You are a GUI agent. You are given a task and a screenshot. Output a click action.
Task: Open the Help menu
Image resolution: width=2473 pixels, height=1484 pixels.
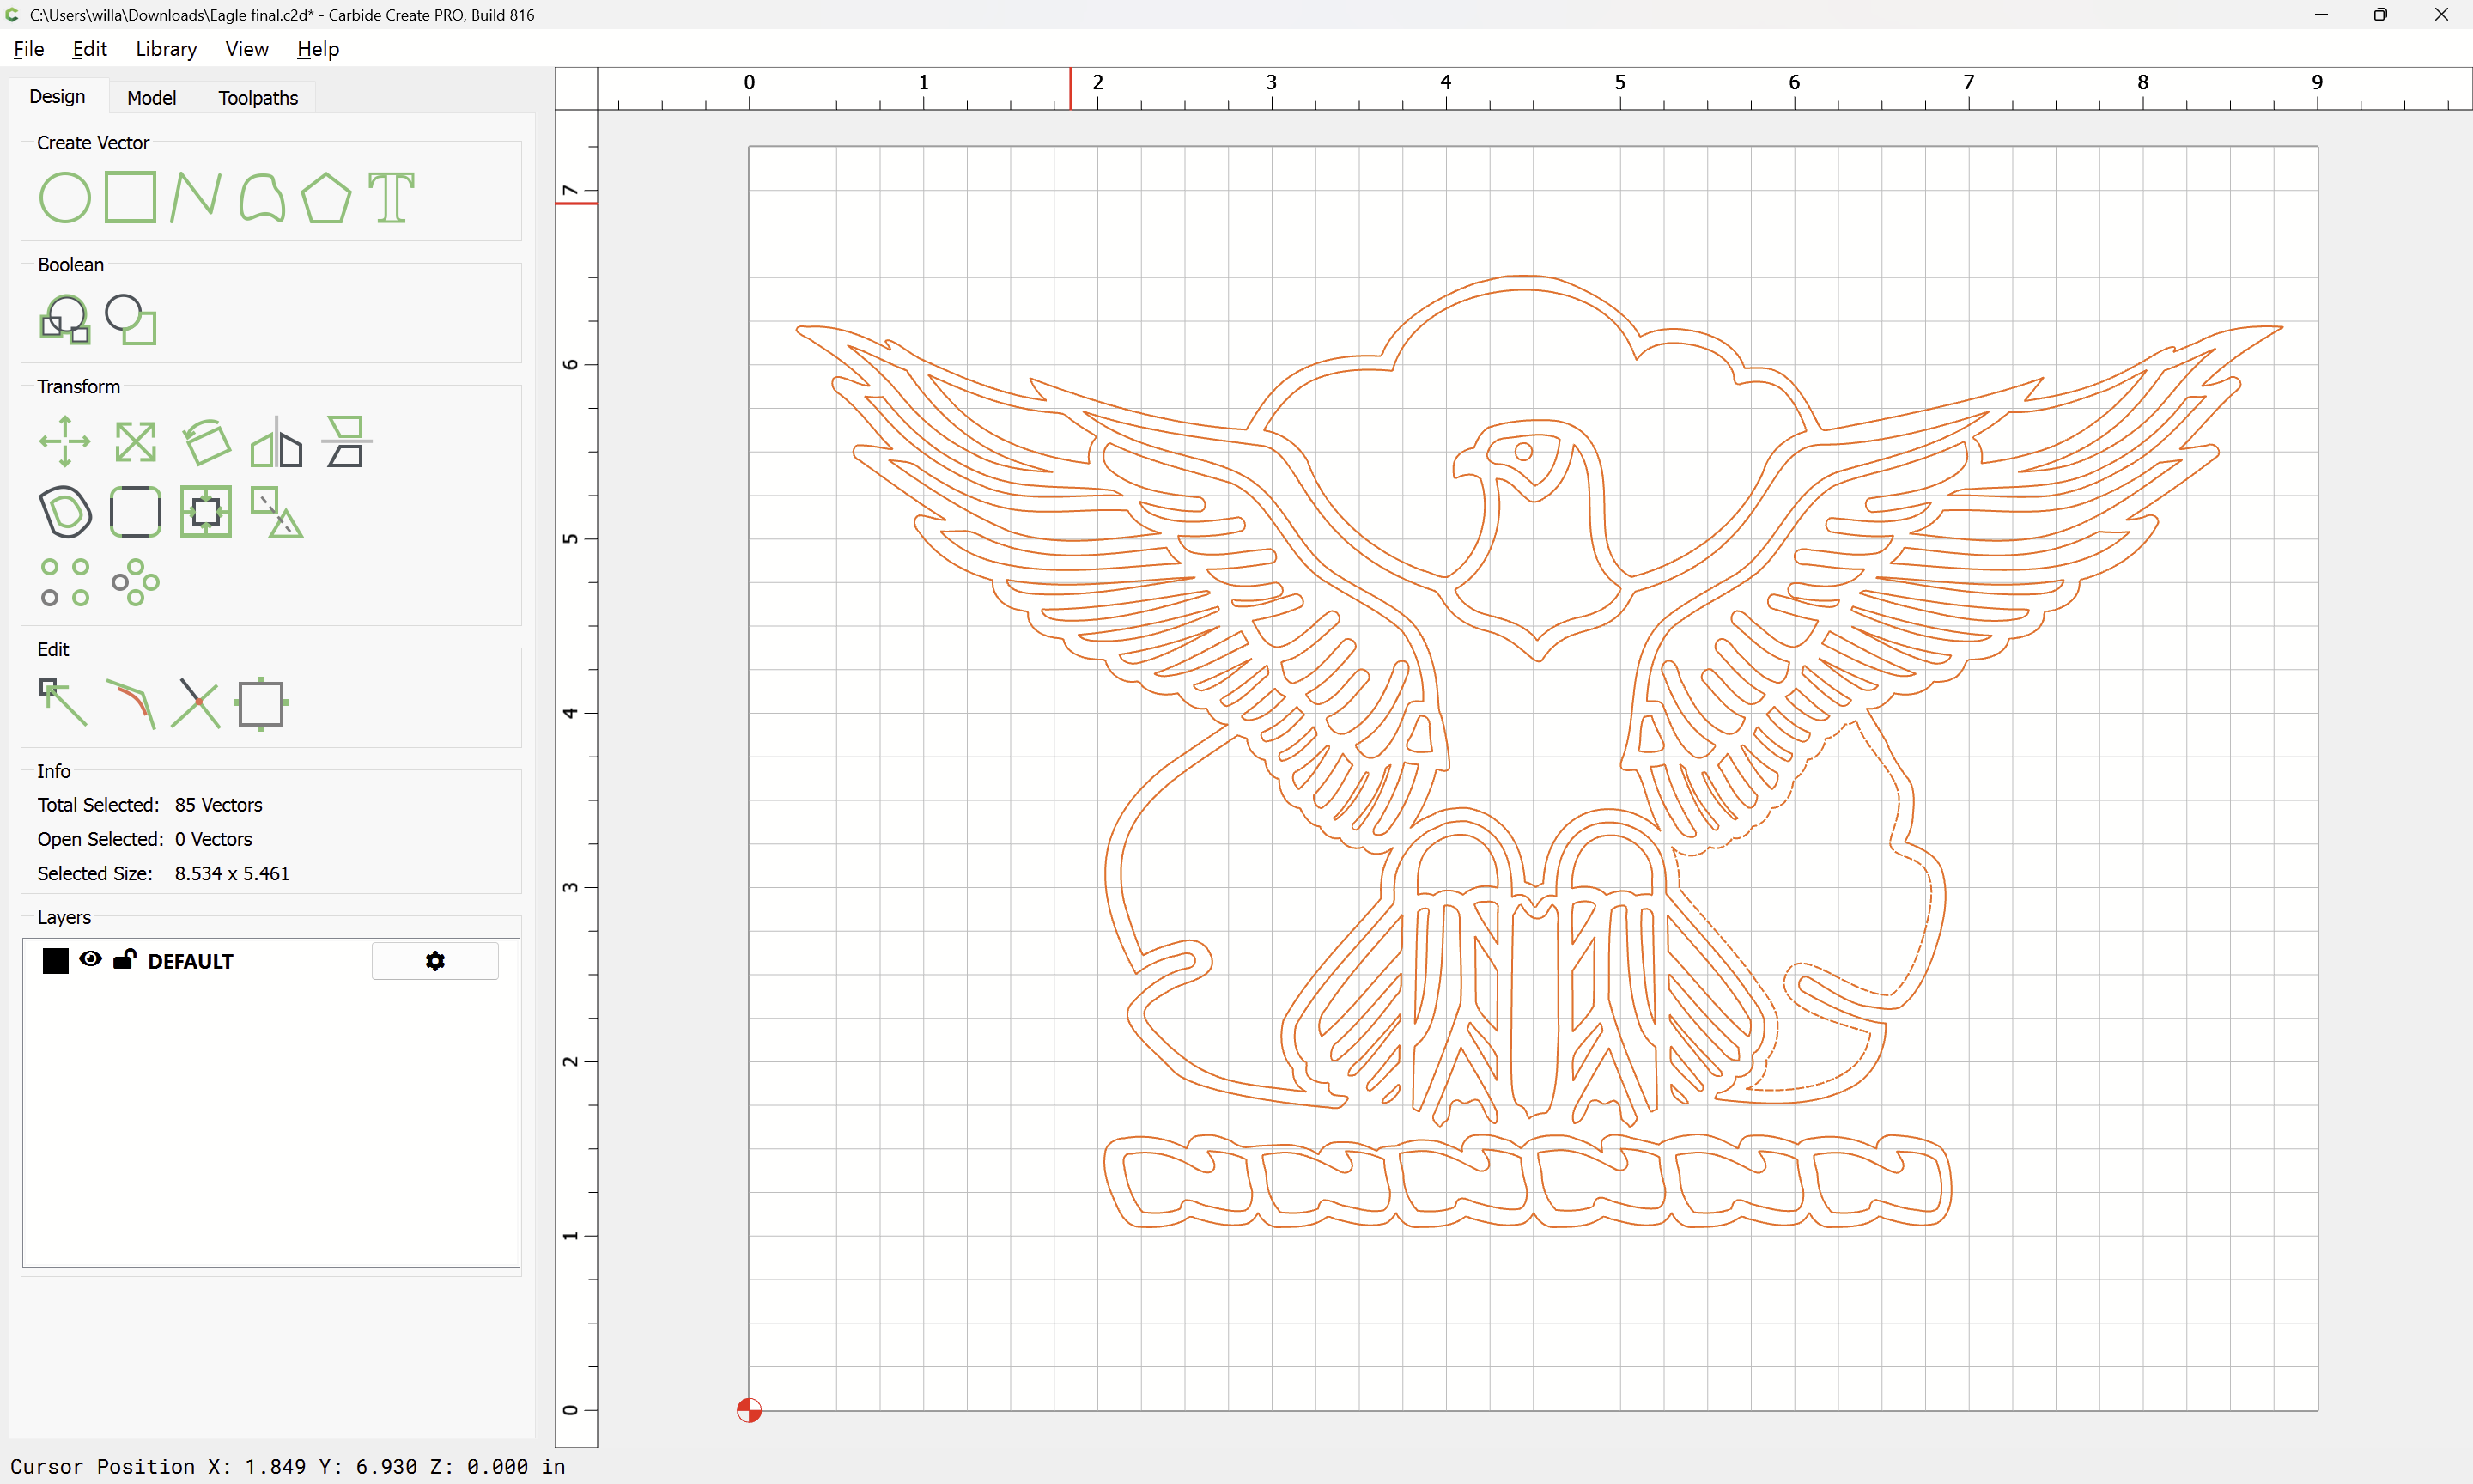(x=318, y=49)
